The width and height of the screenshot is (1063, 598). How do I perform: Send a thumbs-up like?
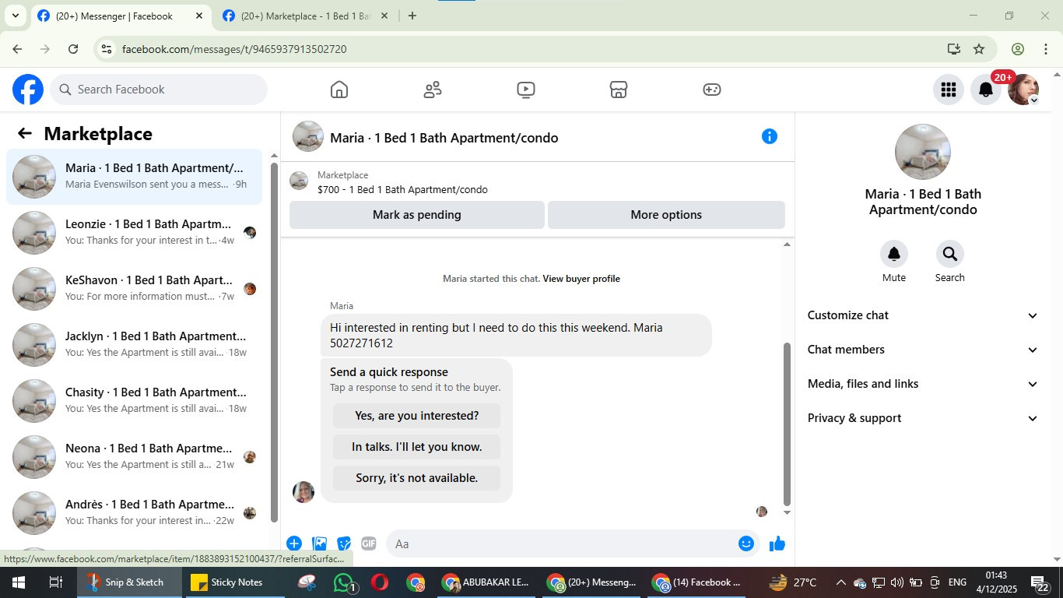777,543
